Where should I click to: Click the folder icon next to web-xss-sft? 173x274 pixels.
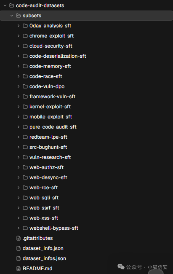pyautogui.click(x=25, y=218)
